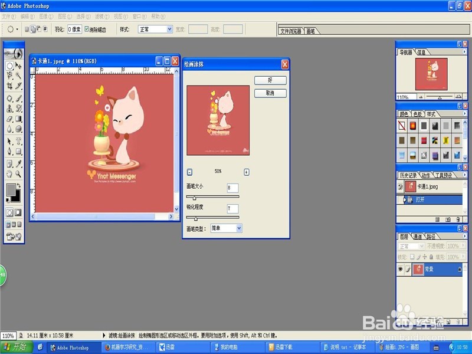Open the tool preset picker arrow
The height and width of the screenshot is (354, 472).
pos(17,29)
